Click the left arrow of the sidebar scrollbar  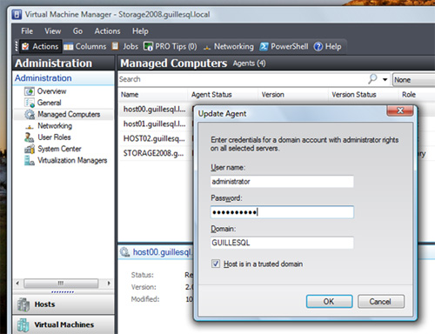click(x=17, y=283)
